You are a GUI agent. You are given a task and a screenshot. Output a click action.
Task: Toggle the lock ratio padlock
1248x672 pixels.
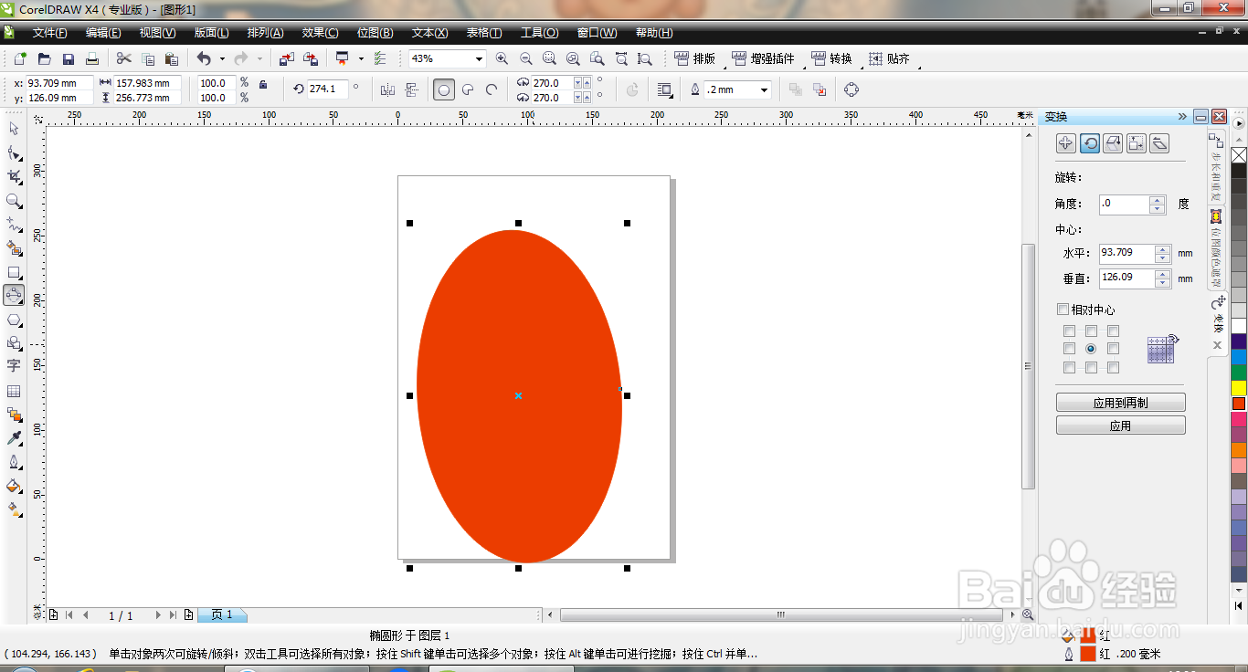coord(263,84)
